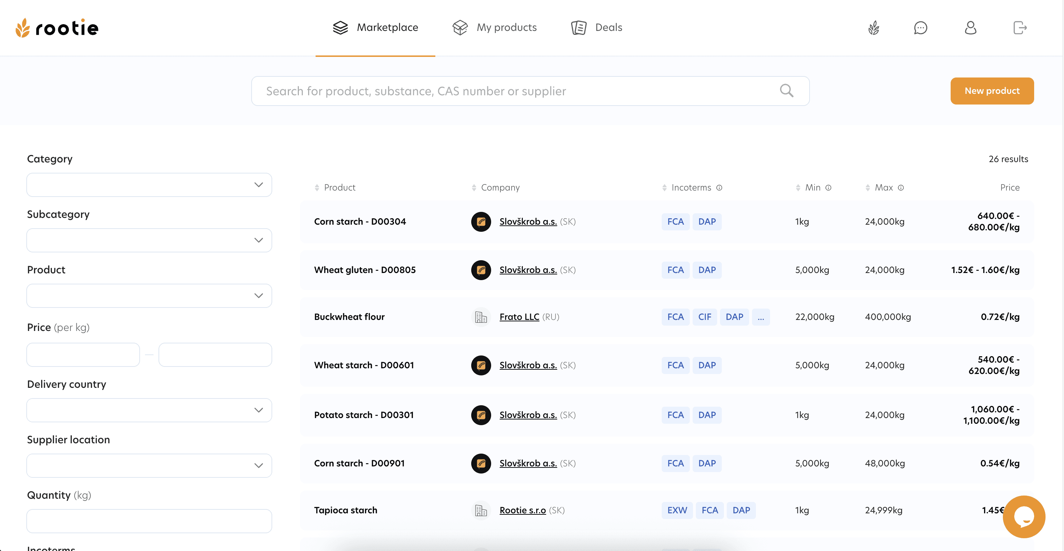Click the 22,000kg min value
Image resolution: width=1064 pixels, height=551 pixels.
pos(815,317)
